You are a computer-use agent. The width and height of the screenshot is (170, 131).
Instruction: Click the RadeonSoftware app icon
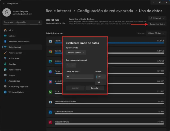pos(50,122)
